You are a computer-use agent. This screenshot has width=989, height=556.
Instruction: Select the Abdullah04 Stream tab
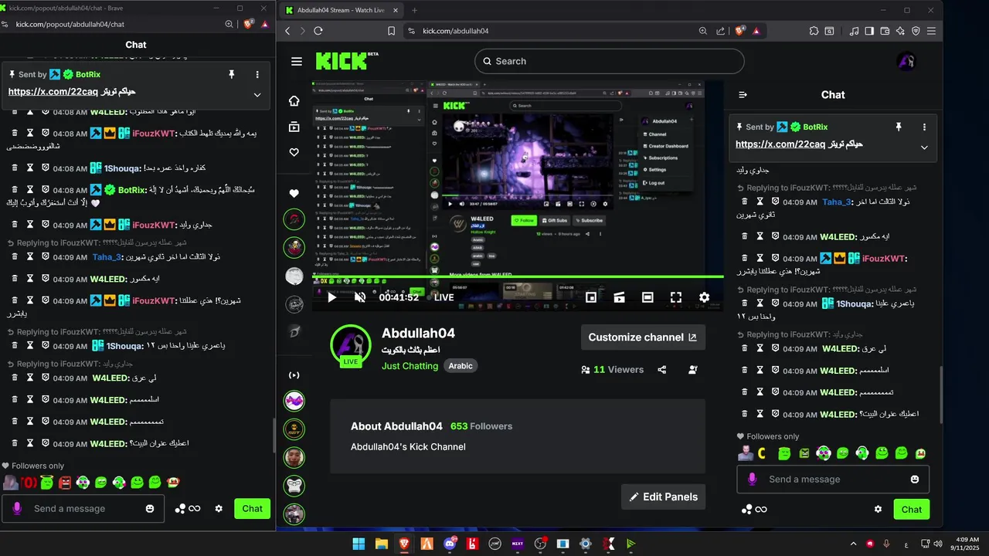point(341,10)
